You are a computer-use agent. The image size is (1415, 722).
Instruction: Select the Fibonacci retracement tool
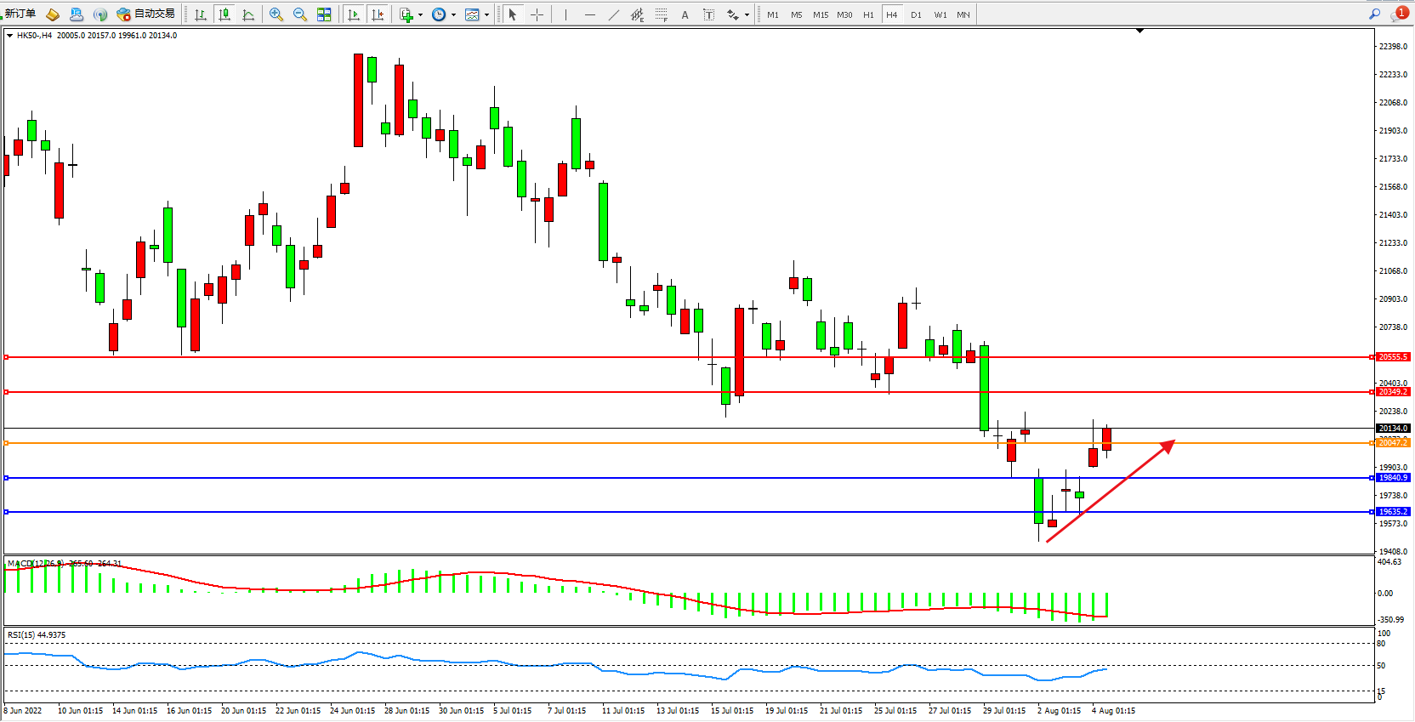(x=661, y=14)
